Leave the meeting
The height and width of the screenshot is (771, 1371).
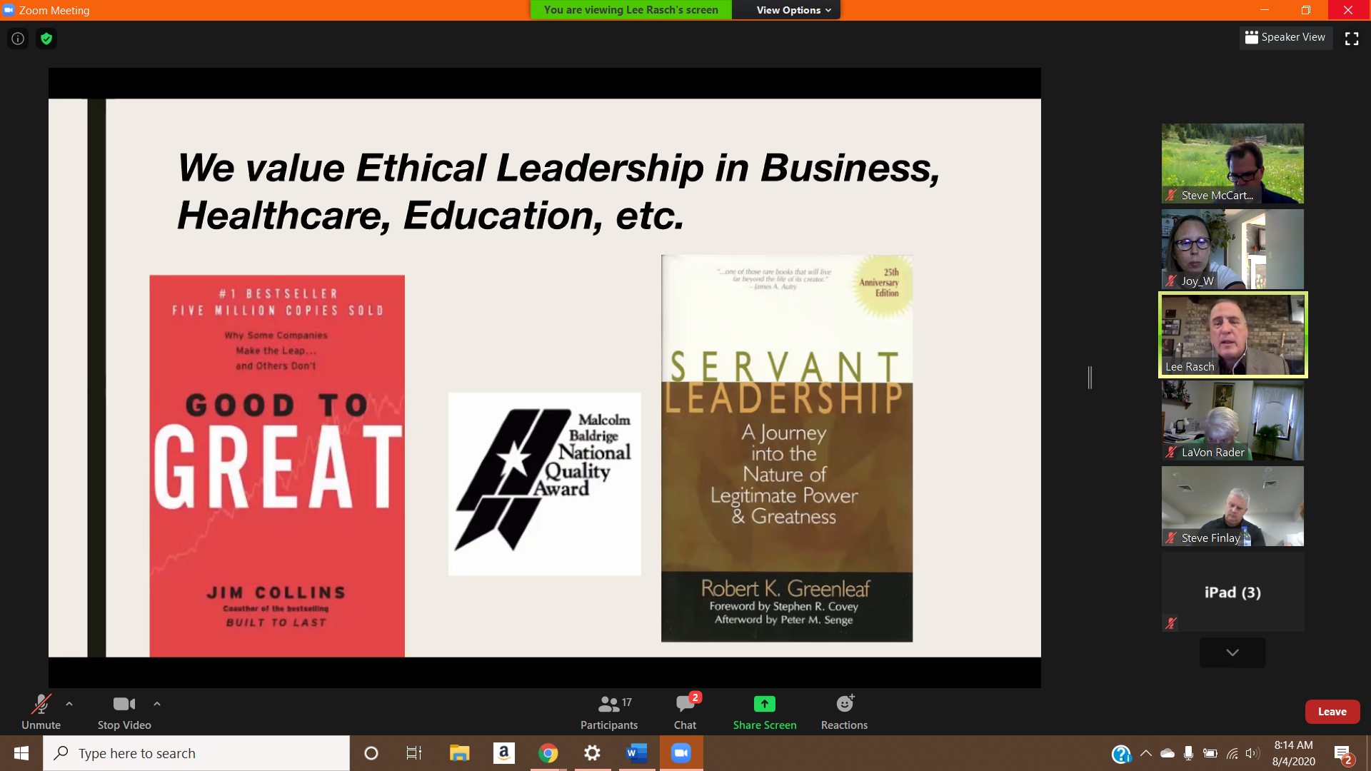pyautogui.click(x=1332, y=712)
